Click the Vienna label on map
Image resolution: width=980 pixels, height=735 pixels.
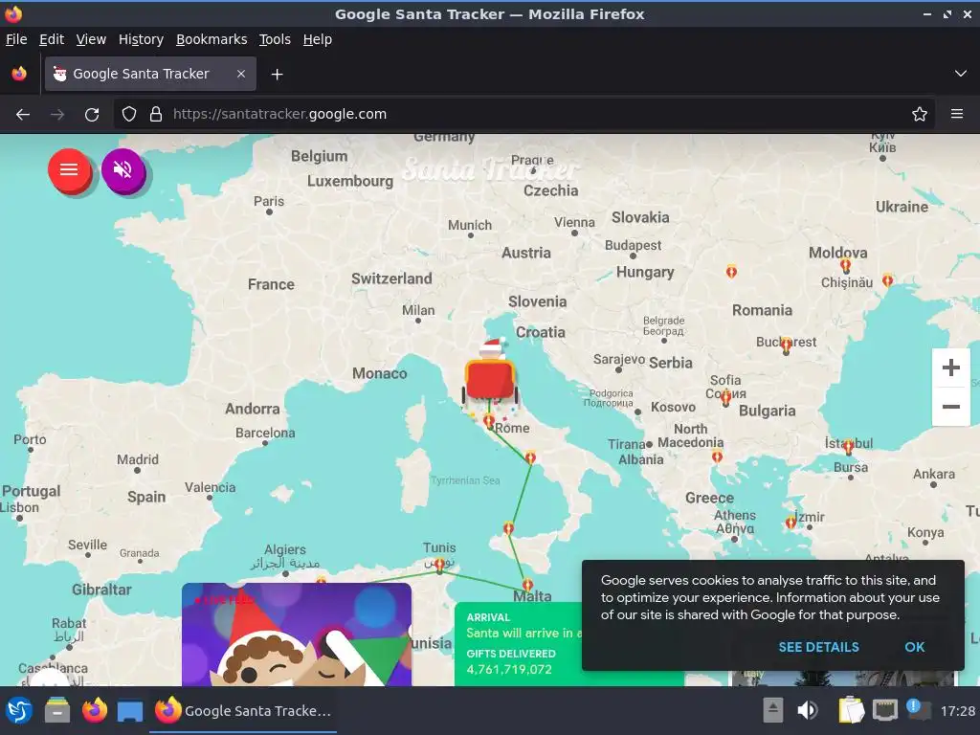[574, 222]
